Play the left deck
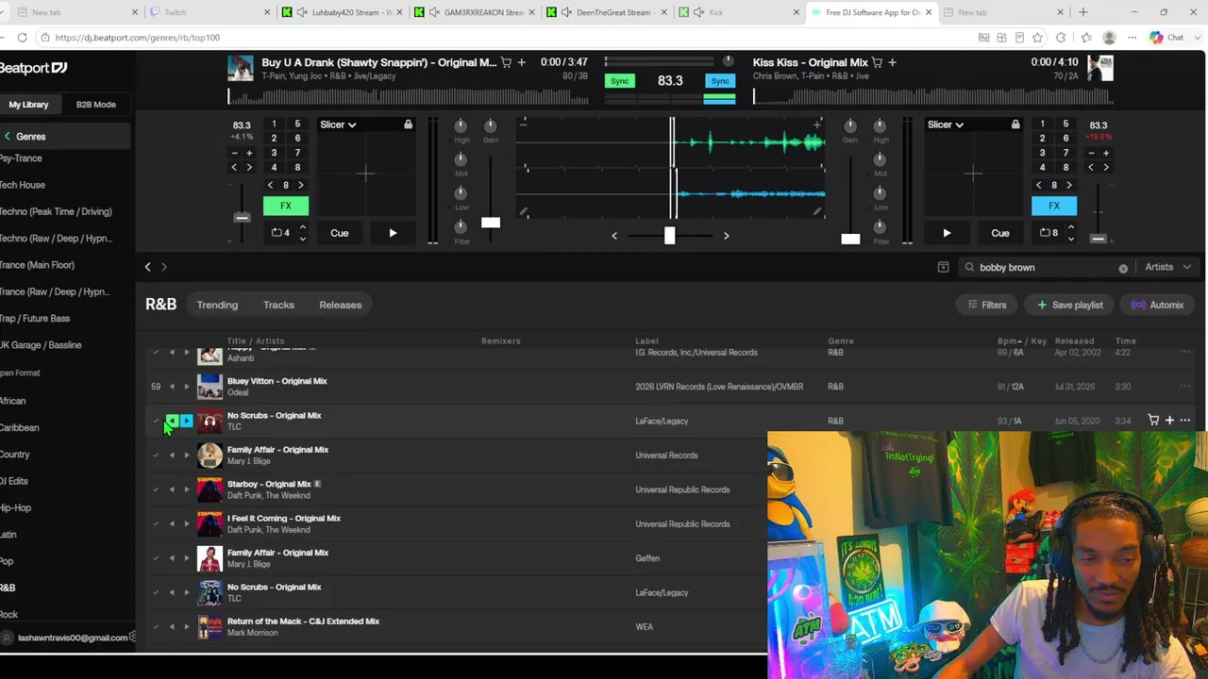Viewport: 1208px width, 679px height. [393, 233]
